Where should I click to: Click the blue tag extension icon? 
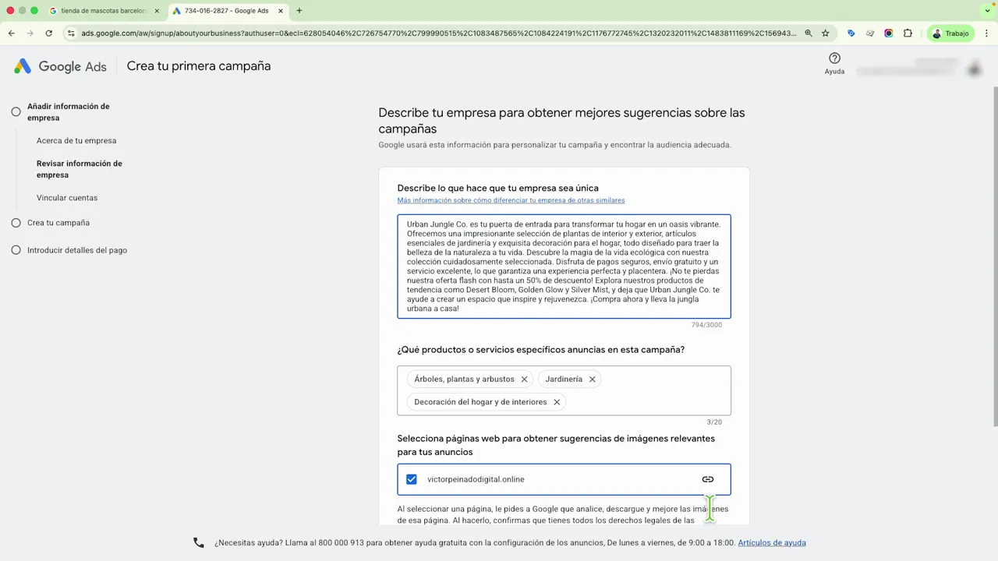(x=851, y=34)
